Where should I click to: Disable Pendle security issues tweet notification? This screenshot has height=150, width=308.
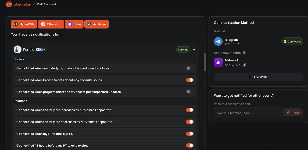pyautogui.click(x=190, y=80)
